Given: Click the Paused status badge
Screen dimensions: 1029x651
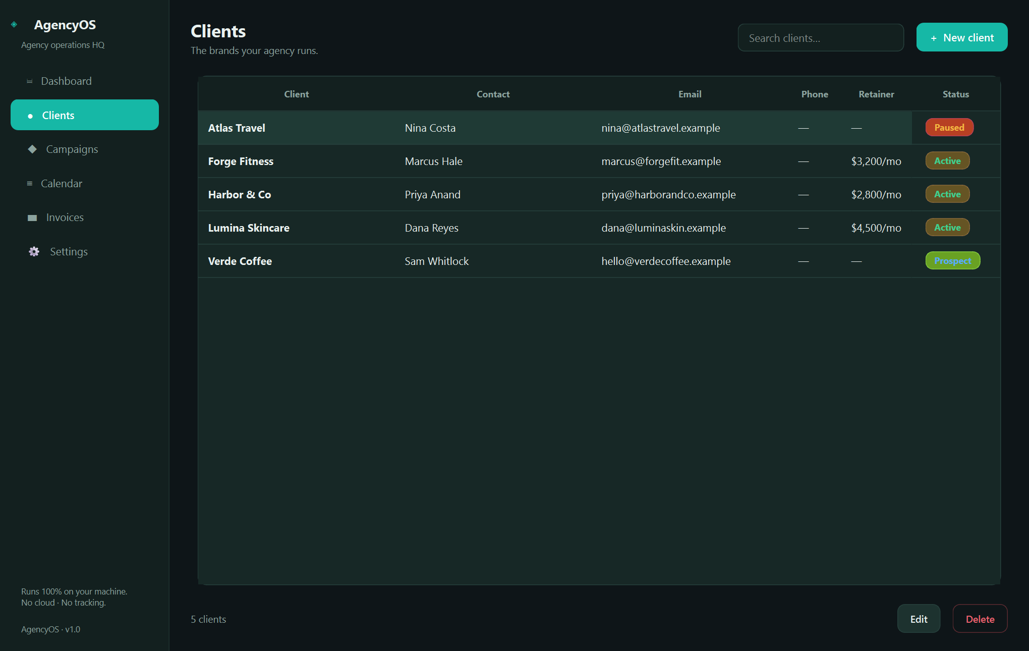Looking at the screenshot, I should point(949,128).
